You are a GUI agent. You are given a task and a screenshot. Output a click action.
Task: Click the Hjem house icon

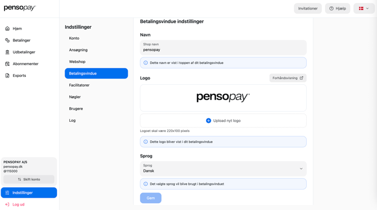(7, 29)
